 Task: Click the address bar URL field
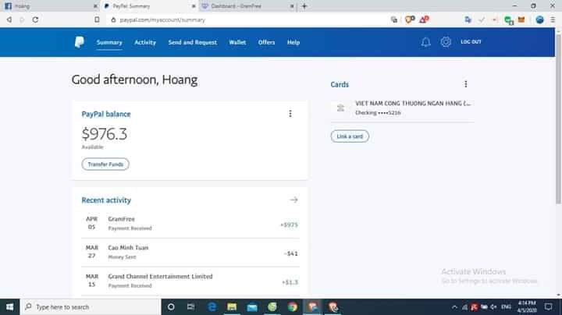coord(247,19)
